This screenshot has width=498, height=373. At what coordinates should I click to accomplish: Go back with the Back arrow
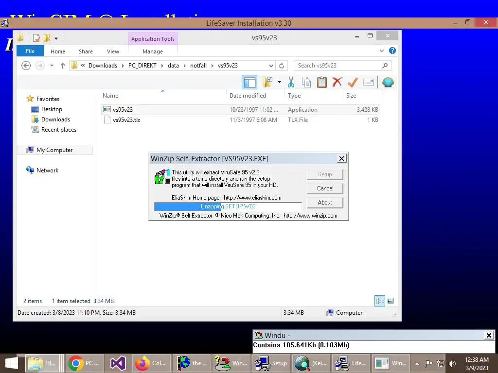(x=26, y=66)
